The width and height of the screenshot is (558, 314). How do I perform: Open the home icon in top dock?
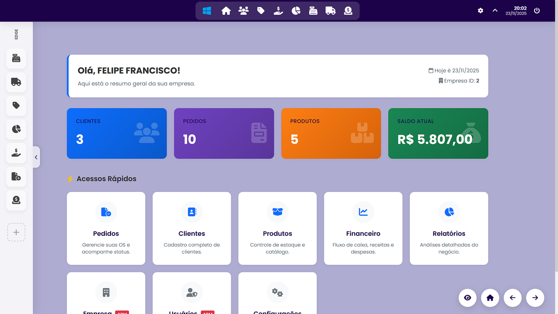click(x=226, y=11)
